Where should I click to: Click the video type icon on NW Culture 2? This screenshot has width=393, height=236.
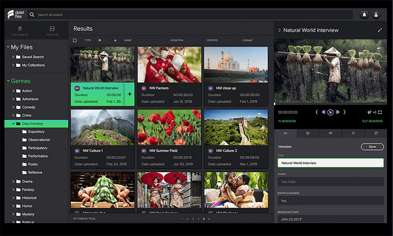point(211,151)
